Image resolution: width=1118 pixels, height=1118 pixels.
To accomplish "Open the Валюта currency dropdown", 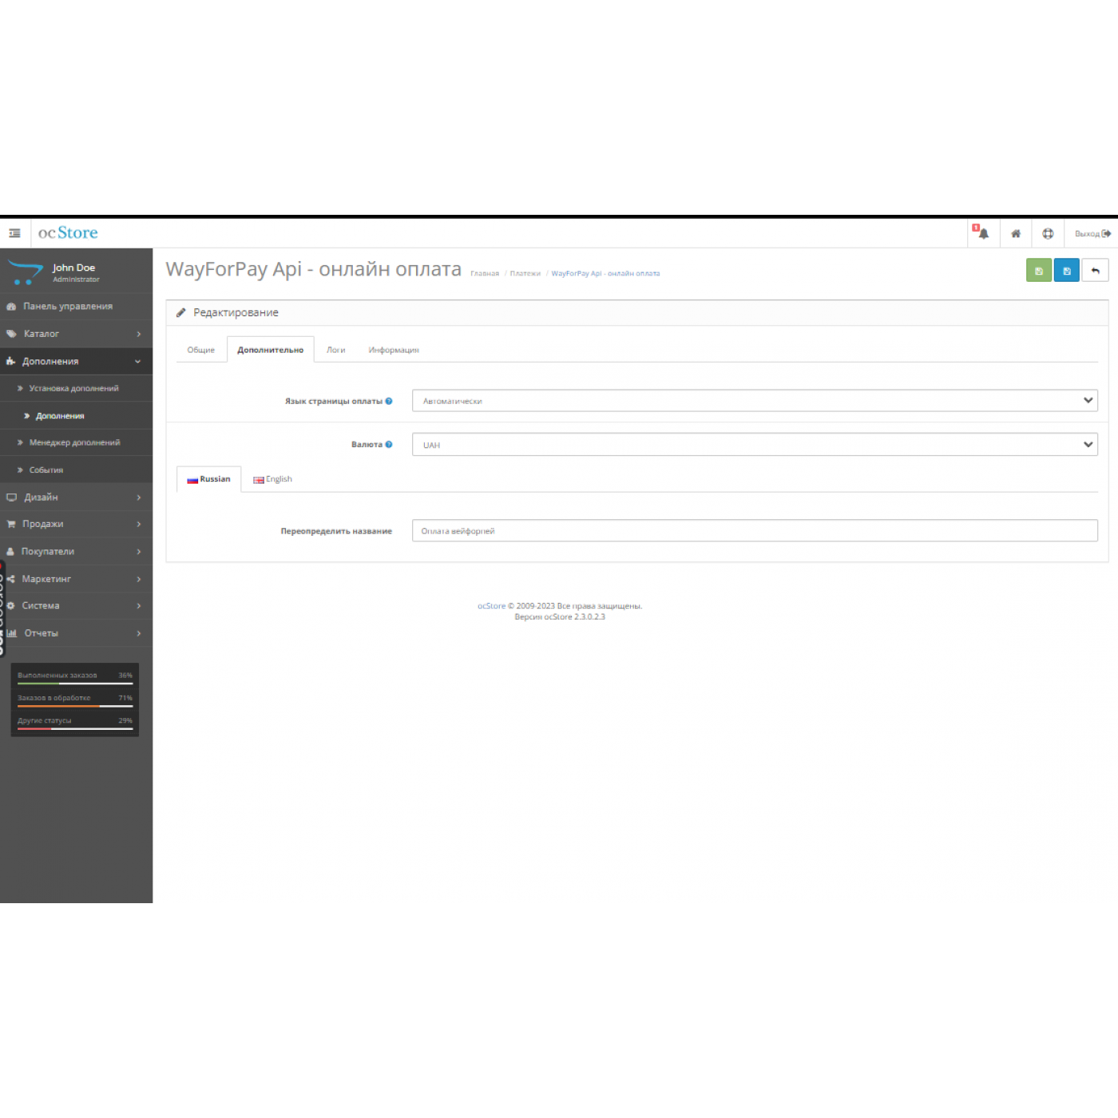I will point(754,445).
